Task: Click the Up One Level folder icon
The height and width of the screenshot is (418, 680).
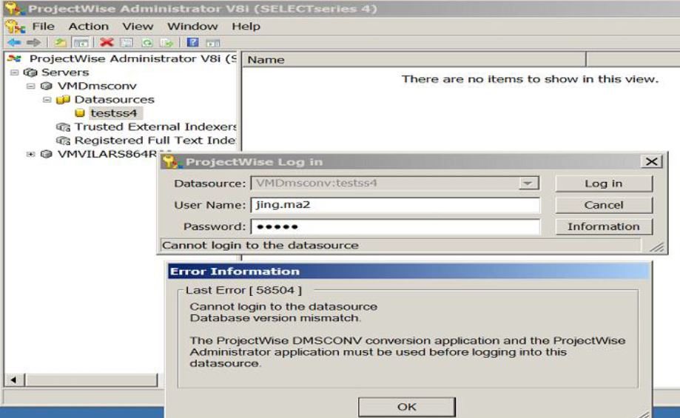Action: [x=60, y=42]
